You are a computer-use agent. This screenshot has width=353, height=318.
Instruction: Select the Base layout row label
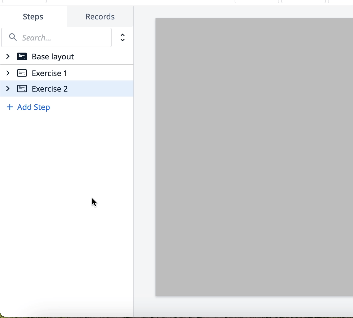click(53, 57)
